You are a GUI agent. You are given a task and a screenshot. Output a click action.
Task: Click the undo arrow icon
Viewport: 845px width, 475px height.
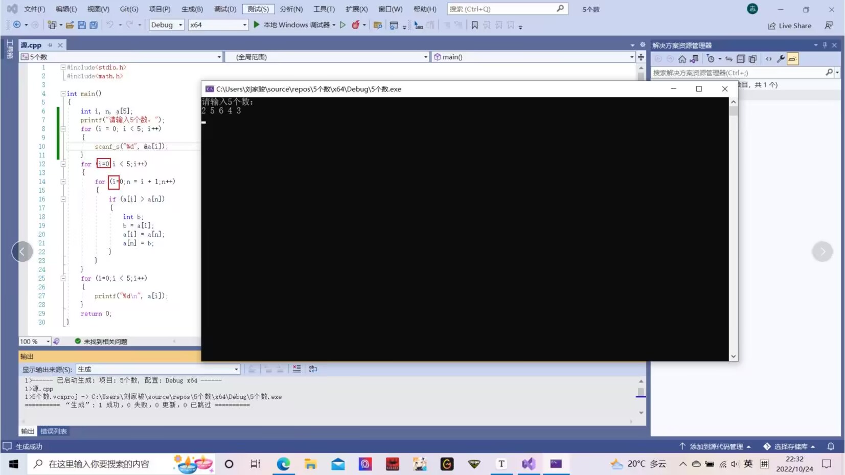[x=109, y=25]
